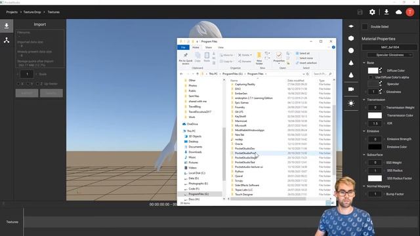The width and height of the screenshot is (420, 236).
Task: Click Rename in Explorer ribbon
Action: click(x=245, y=61)
